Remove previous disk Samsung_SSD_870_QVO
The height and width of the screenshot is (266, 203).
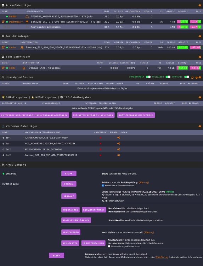pos(100,155)
